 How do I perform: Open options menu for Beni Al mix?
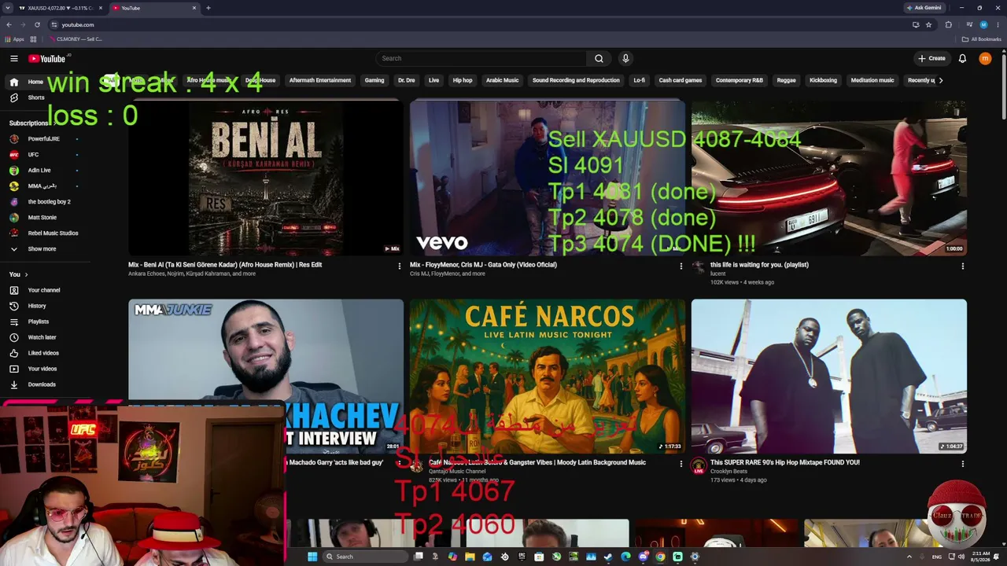pos(400,266)
